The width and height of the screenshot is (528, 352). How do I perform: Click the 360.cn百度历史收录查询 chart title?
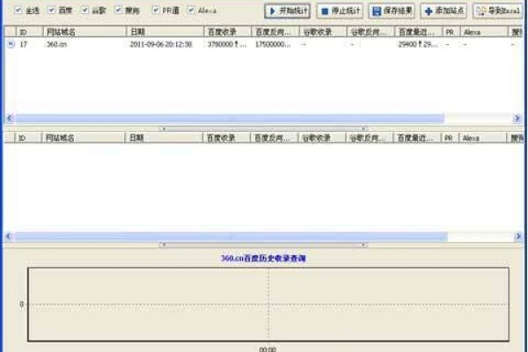click(263, 259)
